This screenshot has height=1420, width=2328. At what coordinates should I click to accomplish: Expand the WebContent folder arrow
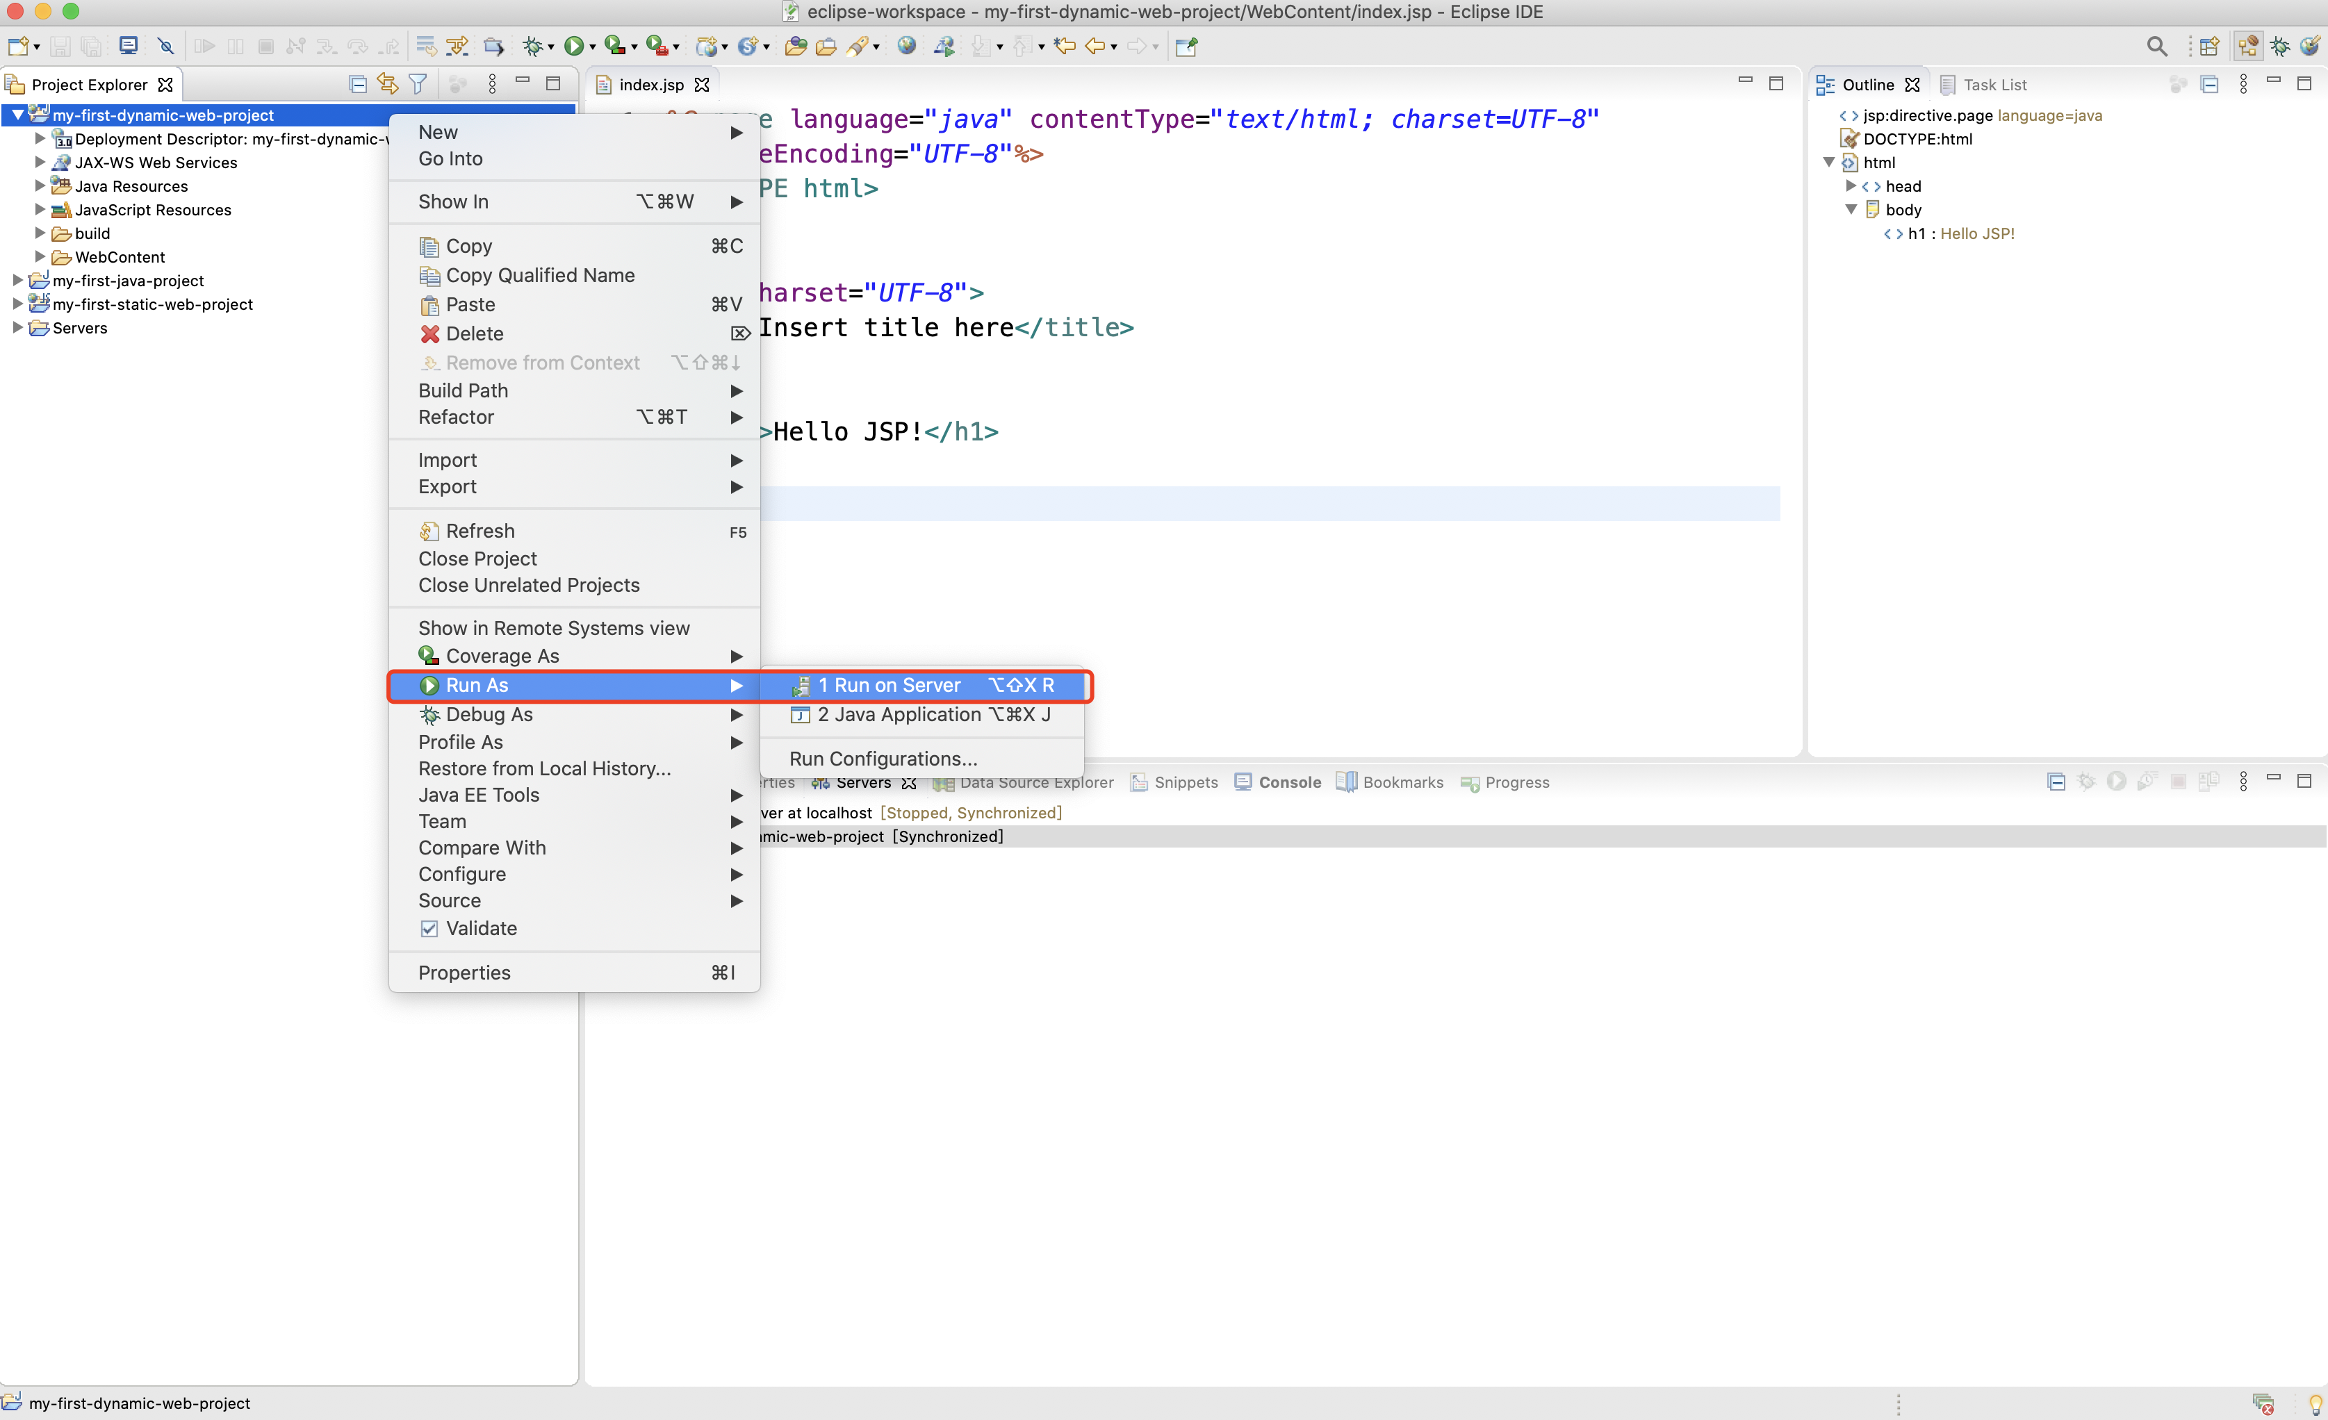coord(40,256)
